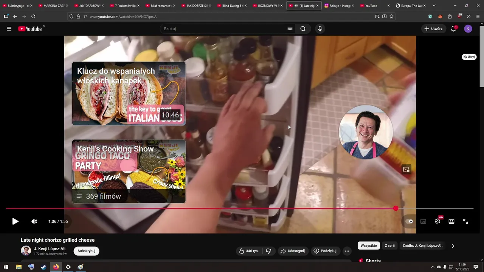Play the video

click(x=15, y=221)
